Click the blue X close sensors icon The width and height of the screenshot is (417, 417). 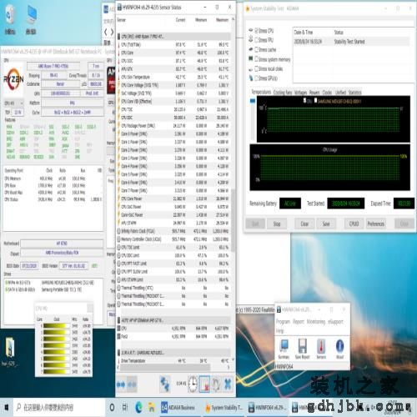[228, 384]
